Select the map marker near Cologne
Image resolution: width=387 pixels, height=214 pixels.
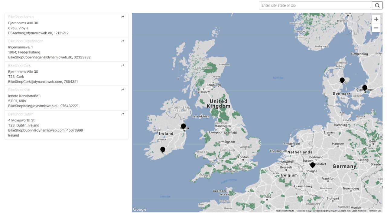coord(313,165)
